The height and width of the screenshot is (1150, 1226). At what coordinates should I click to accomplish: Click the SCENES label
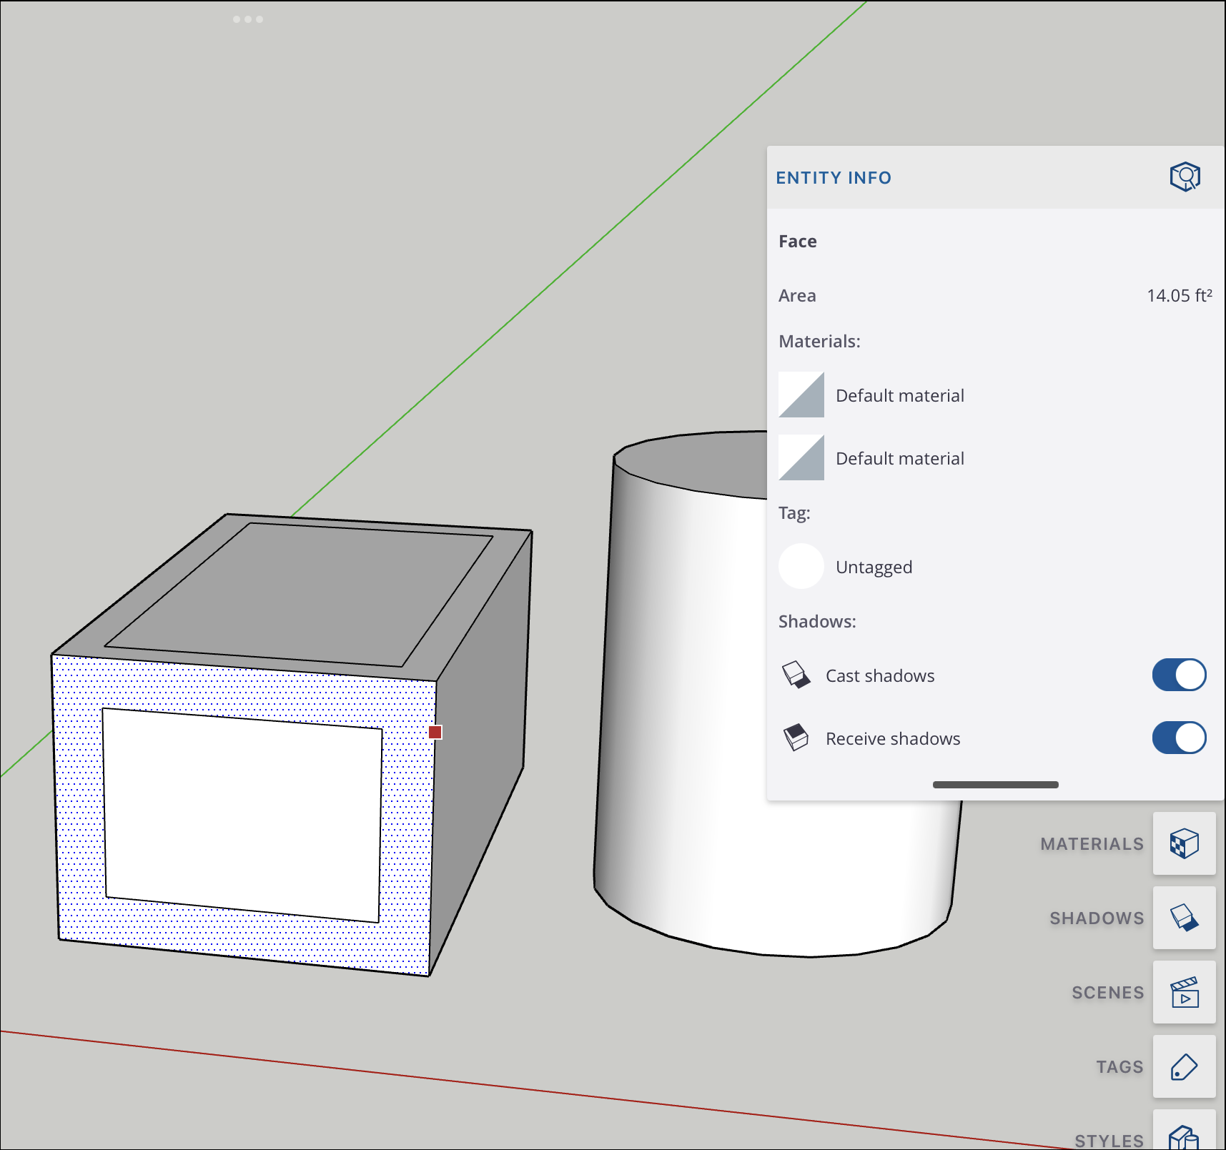[x=1107, y=993]
